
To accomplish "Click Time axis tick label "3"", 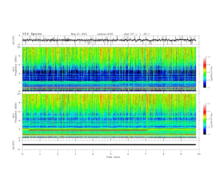I will point(75,154).
